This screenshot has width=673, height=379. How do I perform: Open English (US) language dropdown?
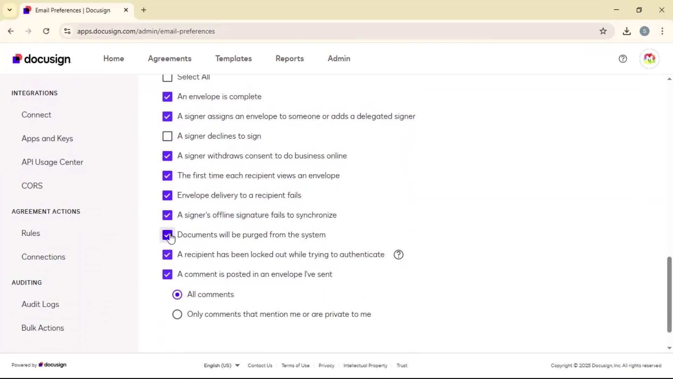[222, 365]
